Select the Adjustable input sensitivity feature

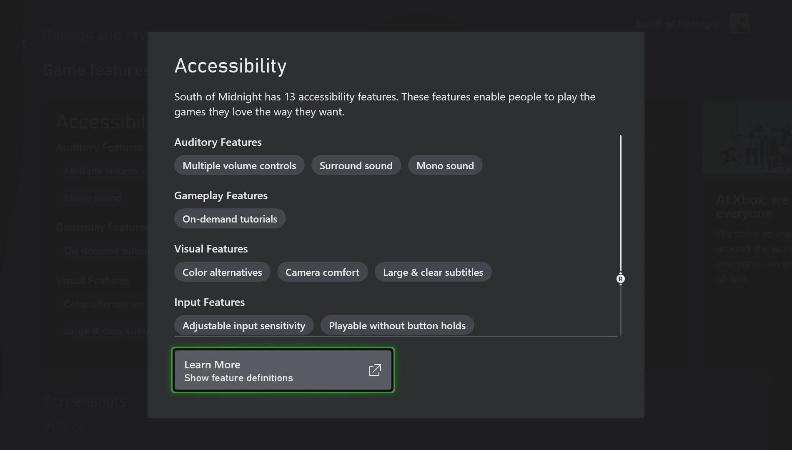(244, 325)
